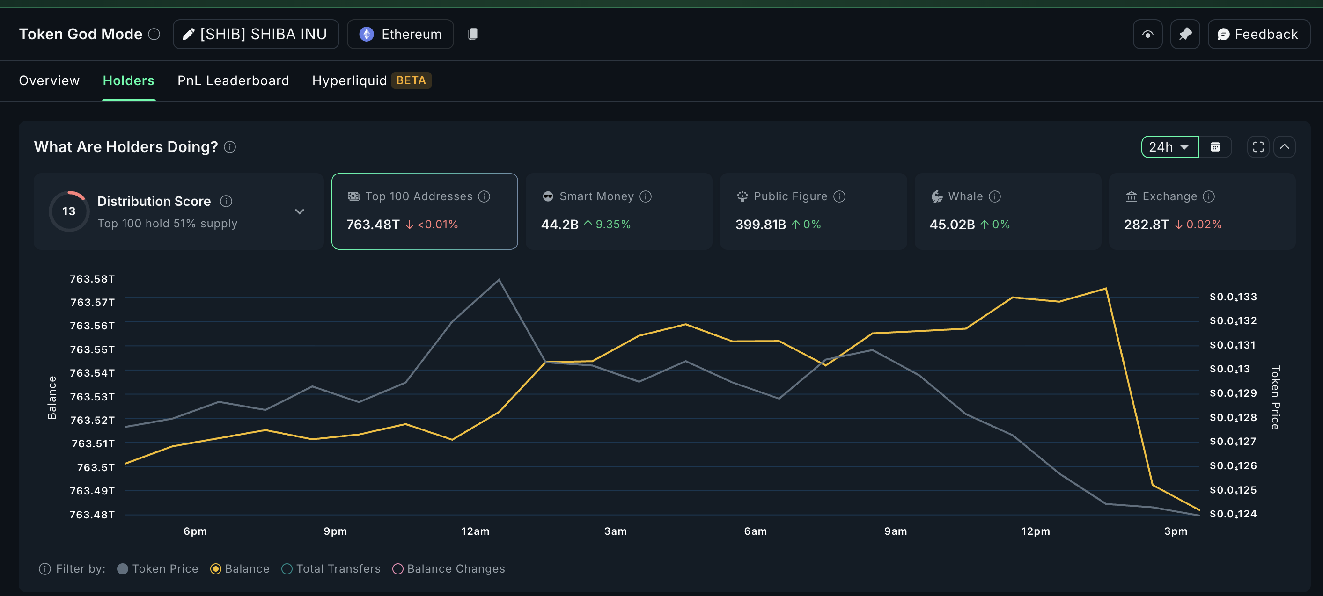The image size is (1323, 596).
Task: Enable the Total Transfers filter
Action: 287,569
